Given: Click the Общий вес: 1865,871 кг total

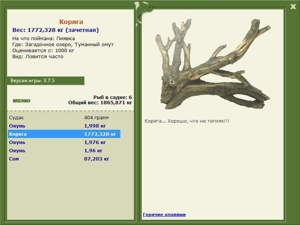Looking at the screenshot, I should (x=100, y=102).
